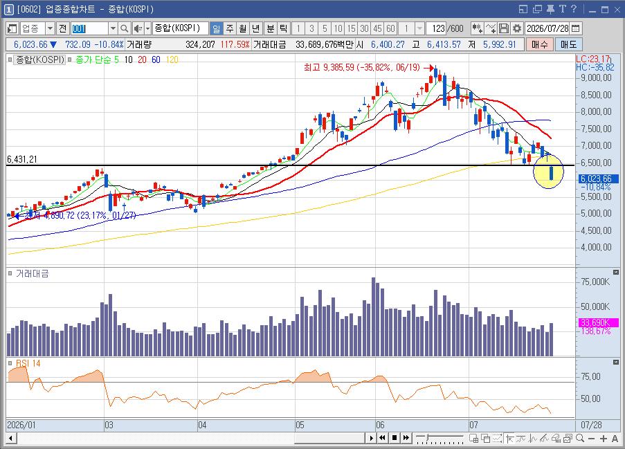
Task: Click the 매도 sell button
Action: pos(569,44)
